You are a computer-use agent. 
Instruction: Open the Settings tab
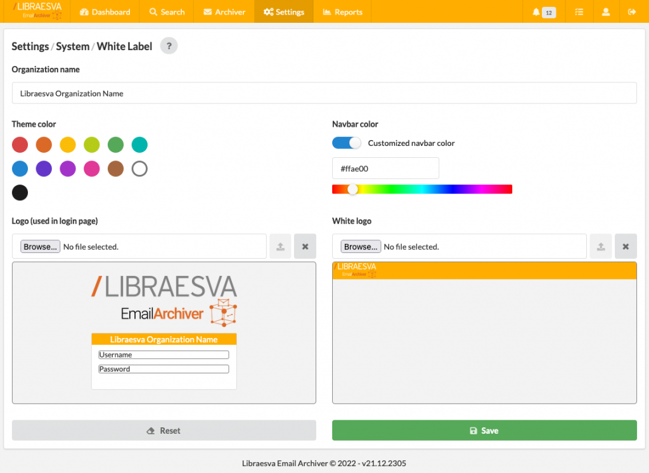[x=284, y=12]
